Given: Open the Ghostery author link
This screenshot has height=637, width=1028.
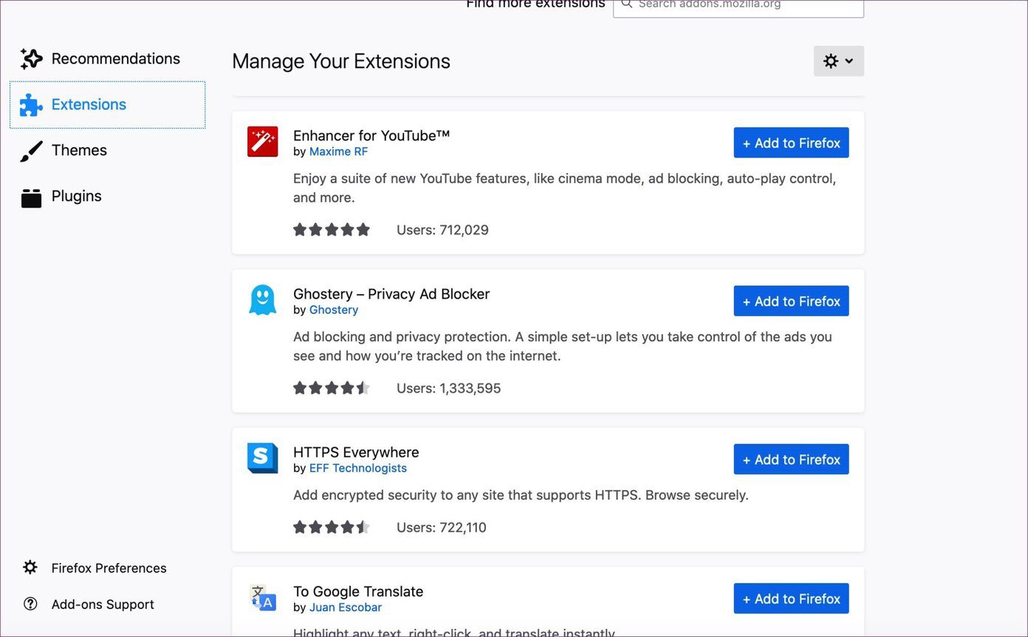Looking at the screenshot, I should pos(334,310).
